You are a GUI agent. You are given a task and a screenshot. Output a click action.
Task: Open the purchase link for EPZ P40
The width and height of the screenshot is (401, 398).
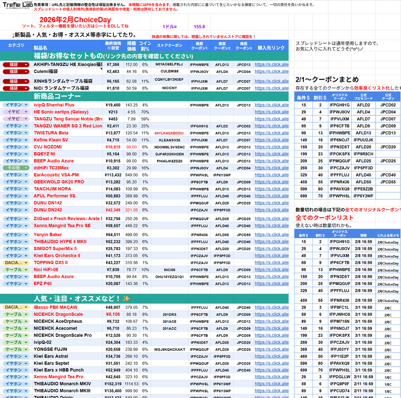click(272, 284)
